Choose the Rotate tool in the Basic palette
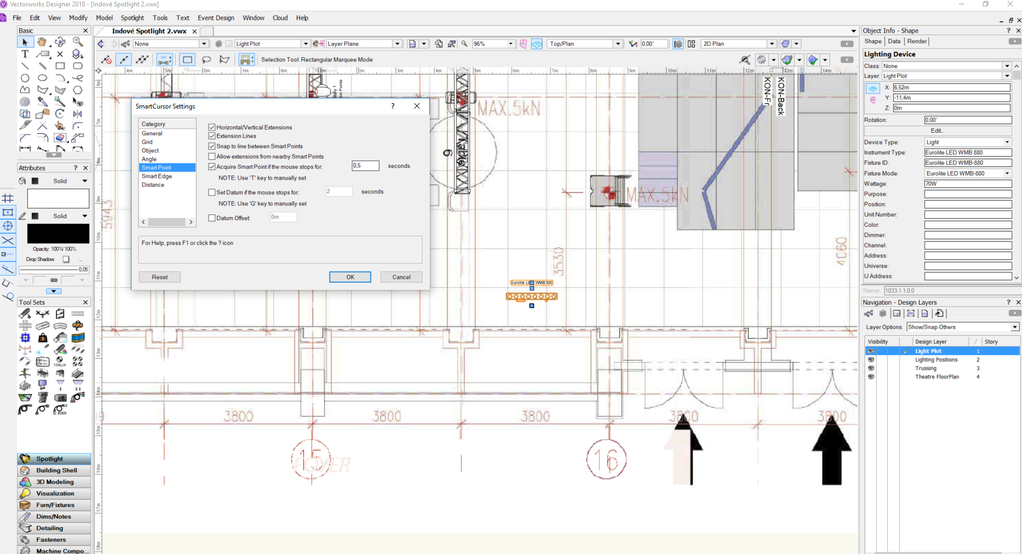This screenshot has width=1022, height=554. 60,113
